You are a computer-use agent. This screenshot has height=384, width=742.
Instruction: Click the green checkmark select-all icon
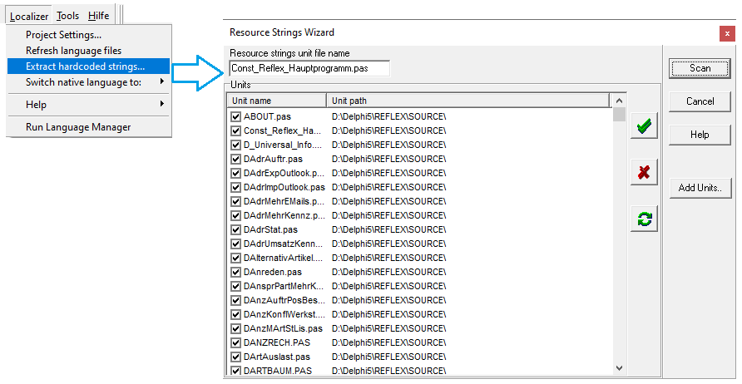(x=644, y=126)
